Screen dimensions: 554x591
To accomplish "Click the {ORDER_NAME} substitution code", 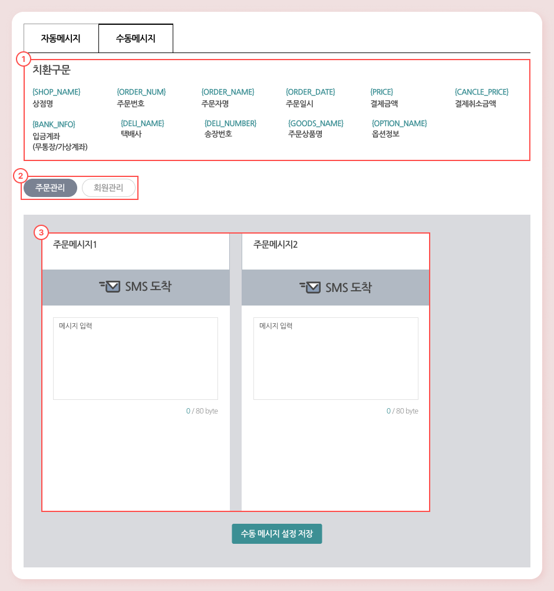I will (x=227, y=92).
